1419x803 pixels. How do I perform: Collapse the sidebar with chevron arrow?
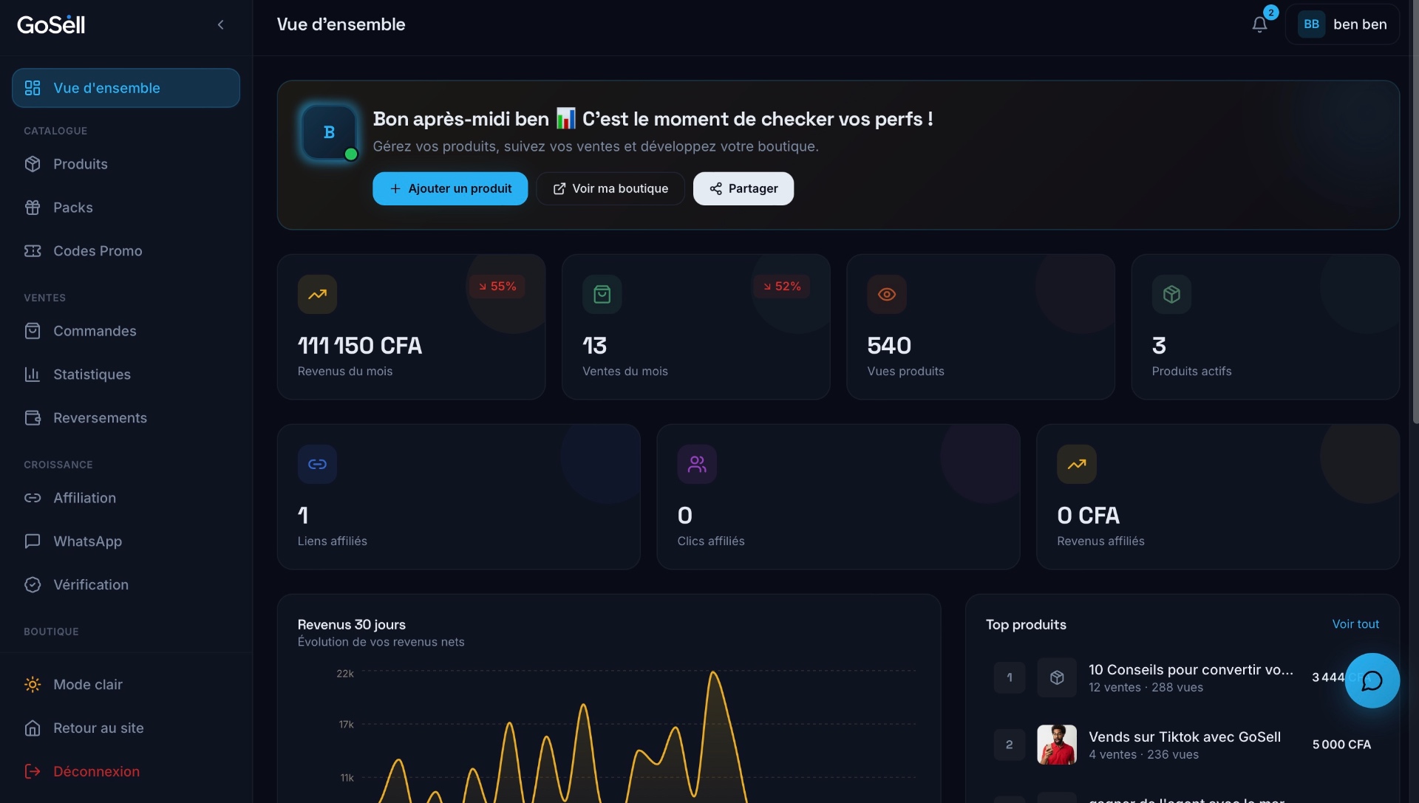tap(220, 24)
